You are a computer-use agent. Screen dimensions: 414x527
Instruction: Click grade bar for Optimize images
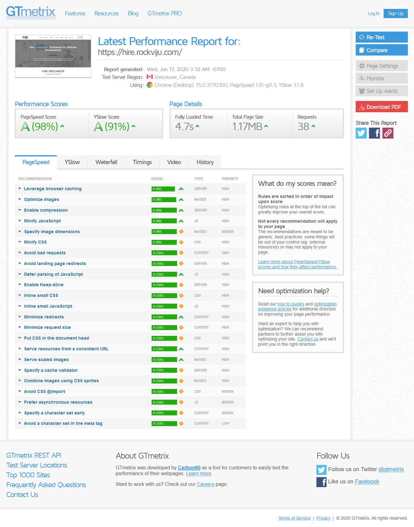point(164,200)
